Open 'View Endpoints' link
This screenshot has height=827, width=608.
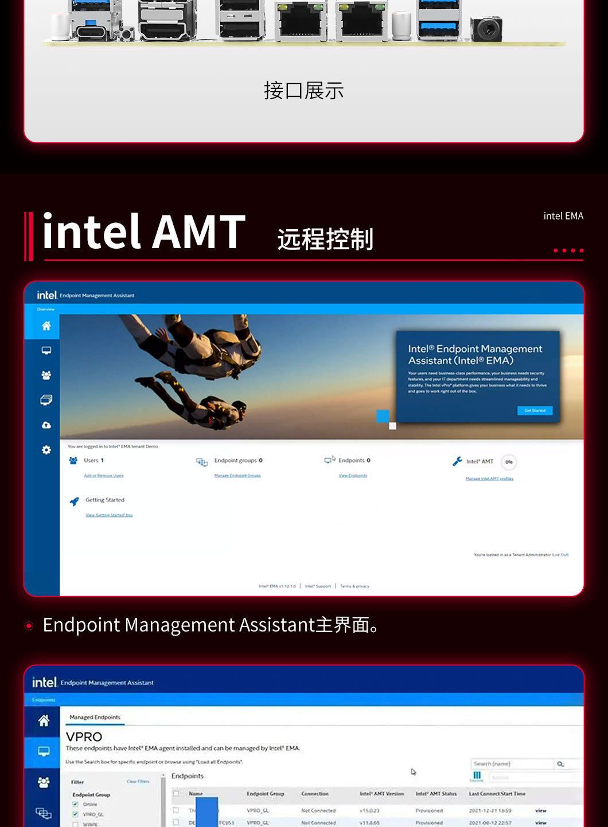(353, 476)
